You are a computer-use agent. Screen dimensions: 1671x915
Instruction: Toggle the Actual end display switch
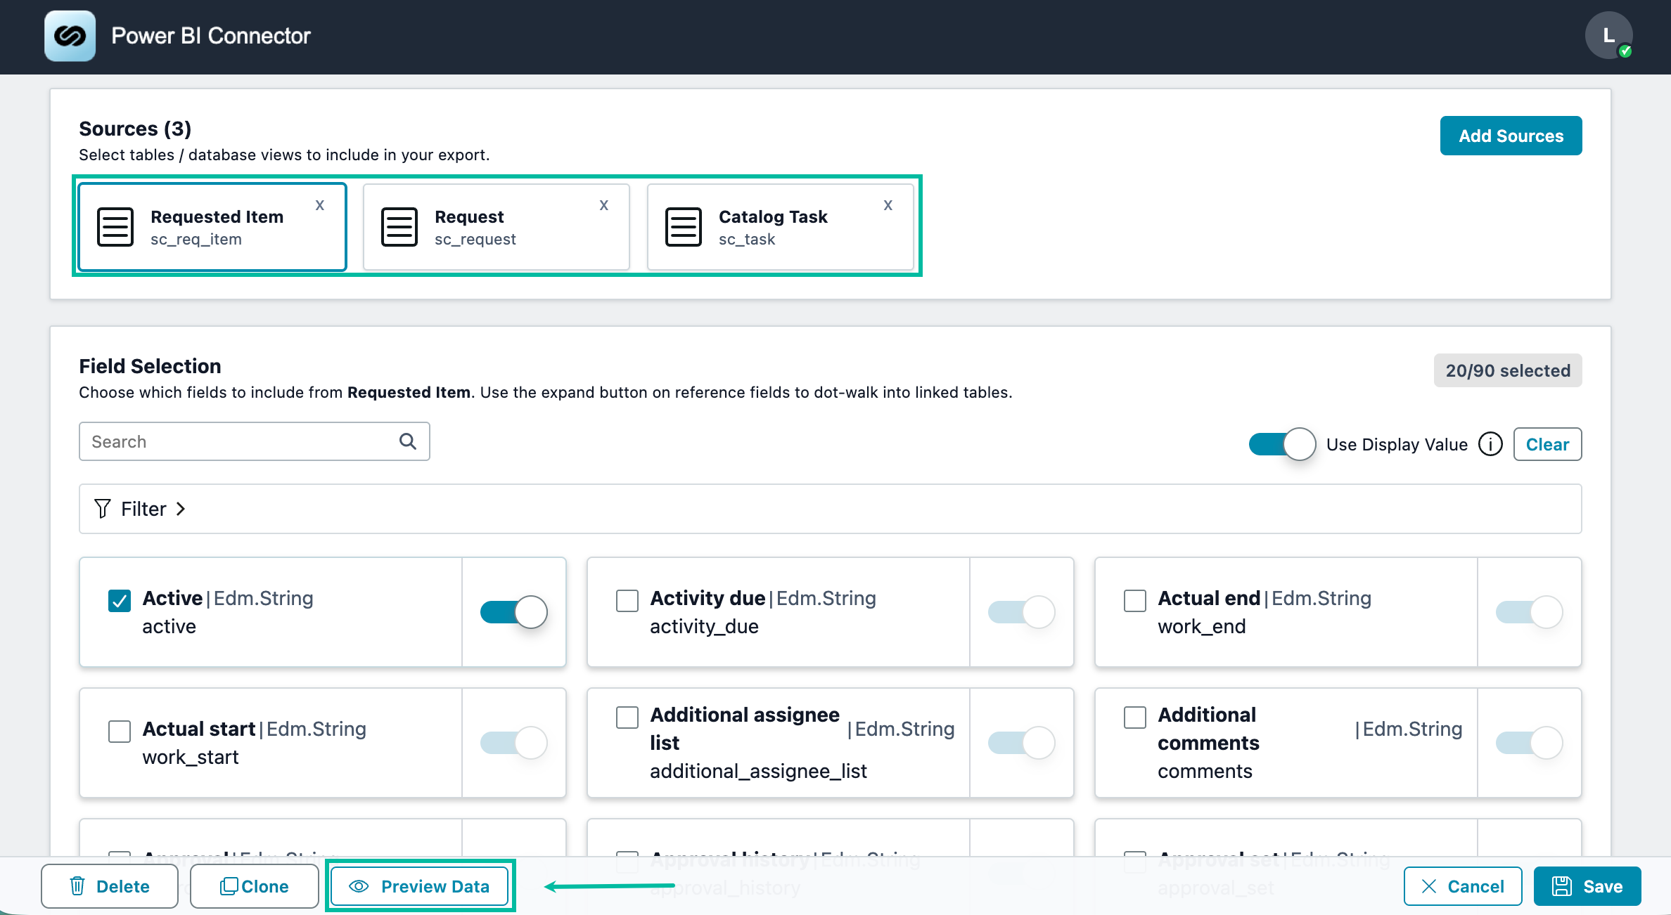pyautogui.click(x=1530, y=612)
